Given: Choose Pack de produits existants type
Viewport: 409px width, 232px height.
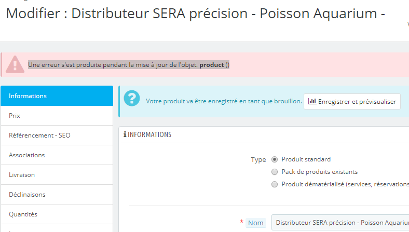Looking at the screenshot, I should point(275,172).
